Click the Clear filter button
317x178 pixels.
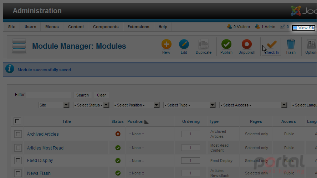(101, 95)
